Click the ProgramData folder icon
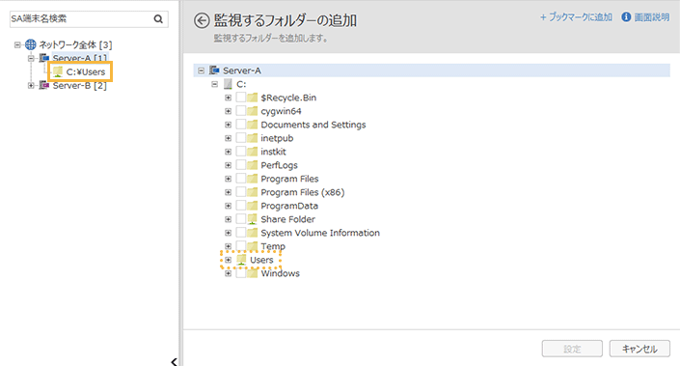 pos(253,206)
